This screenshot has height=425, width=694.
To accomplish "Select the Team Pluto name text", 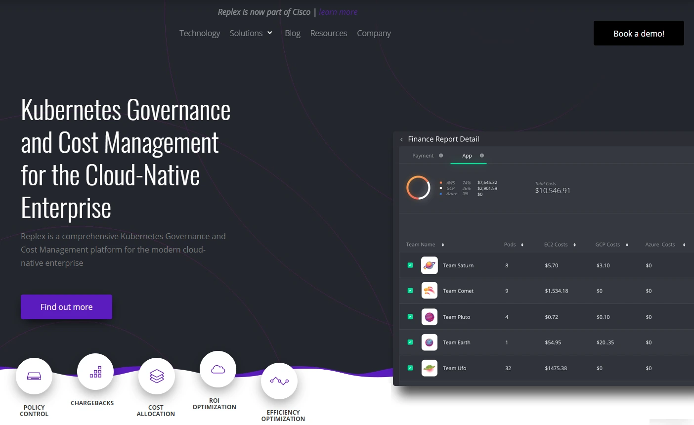I will pyautogui.click(x=456, y=317).
